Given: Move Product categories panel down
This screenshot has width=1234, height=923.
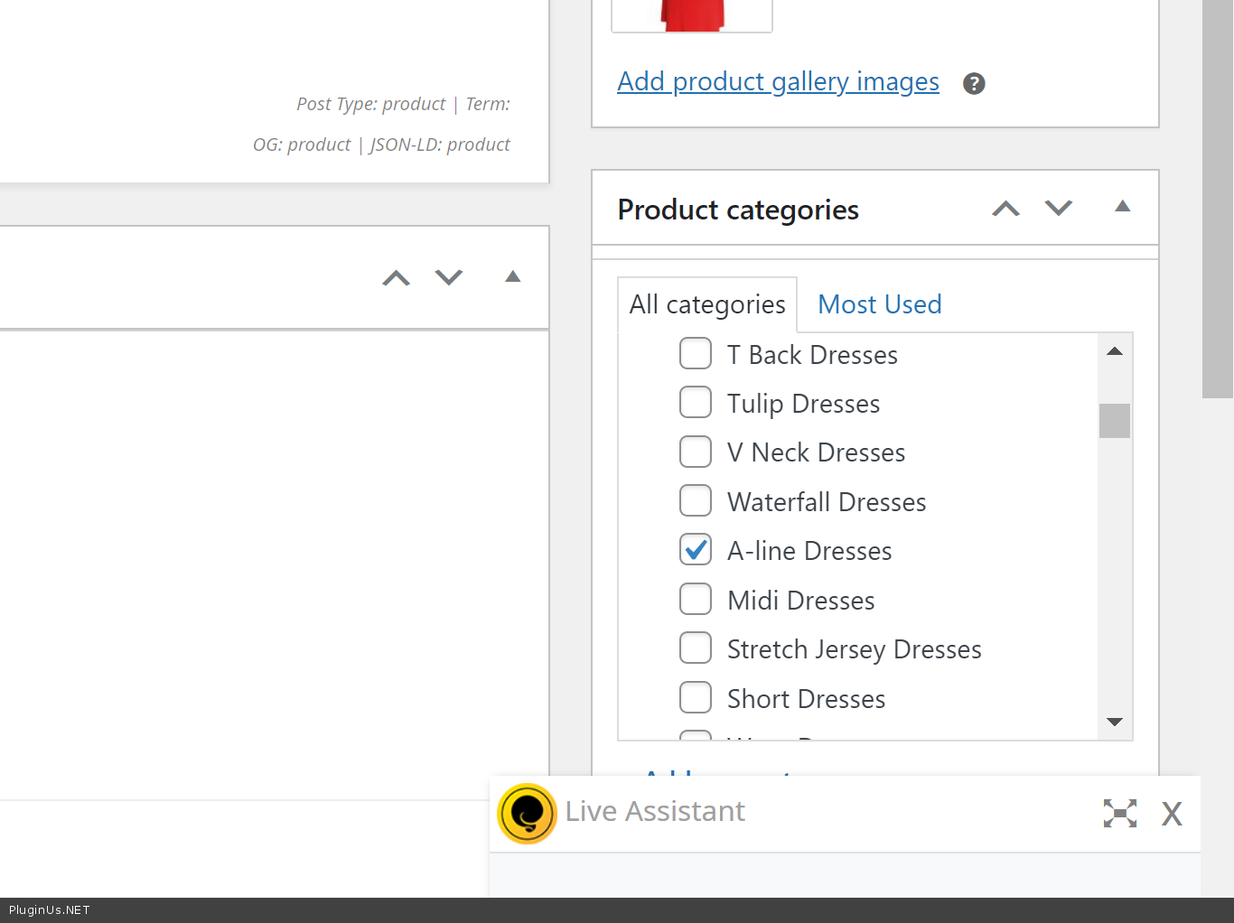Looking at the screenshot, I should pyautogui.click(x=1058, y=209).
